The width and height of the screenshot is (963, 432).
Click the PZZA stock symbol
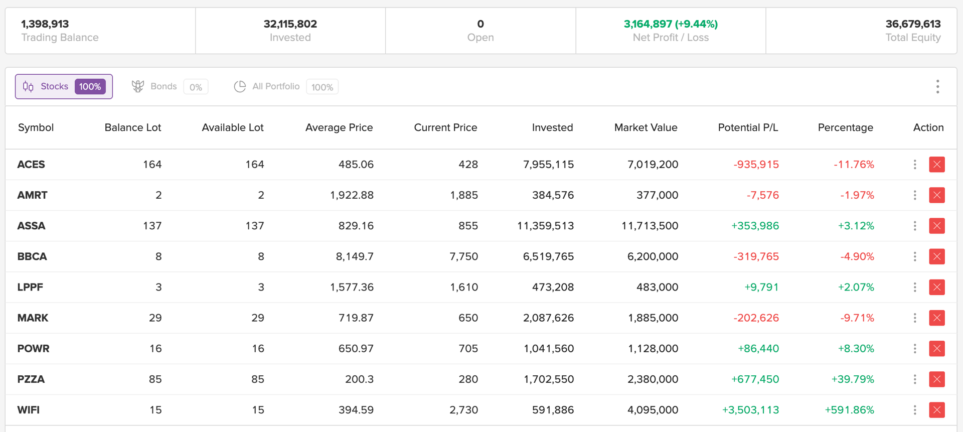pyautogui.click(x=31, y=379)
